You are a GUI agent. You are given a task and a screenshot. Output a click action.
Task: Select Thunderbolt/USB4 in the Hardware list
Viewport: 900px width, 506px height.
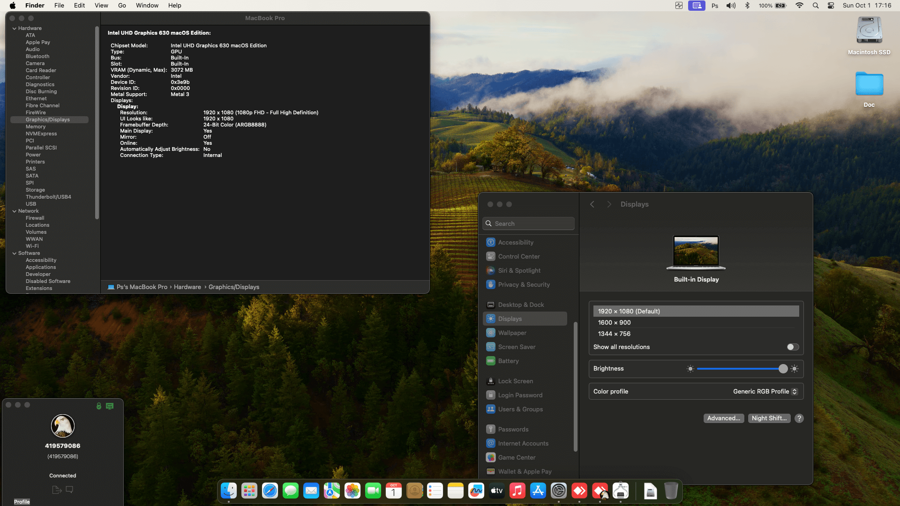click(49, 197)
